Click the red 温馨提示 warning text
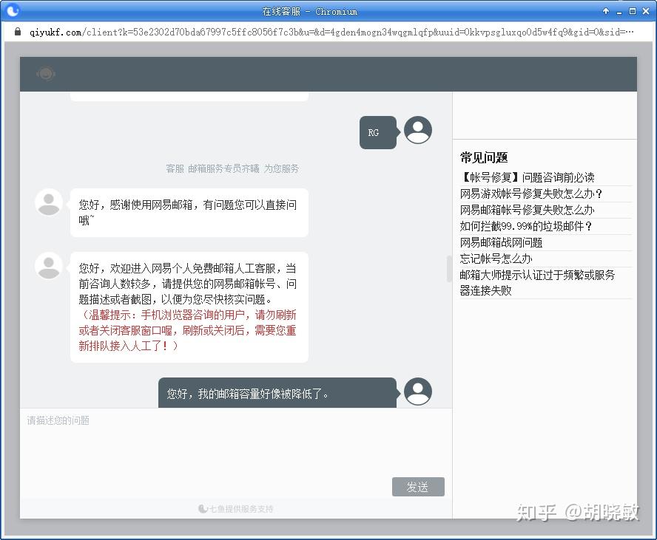The image size is (657, 540). tap(187, 330)
